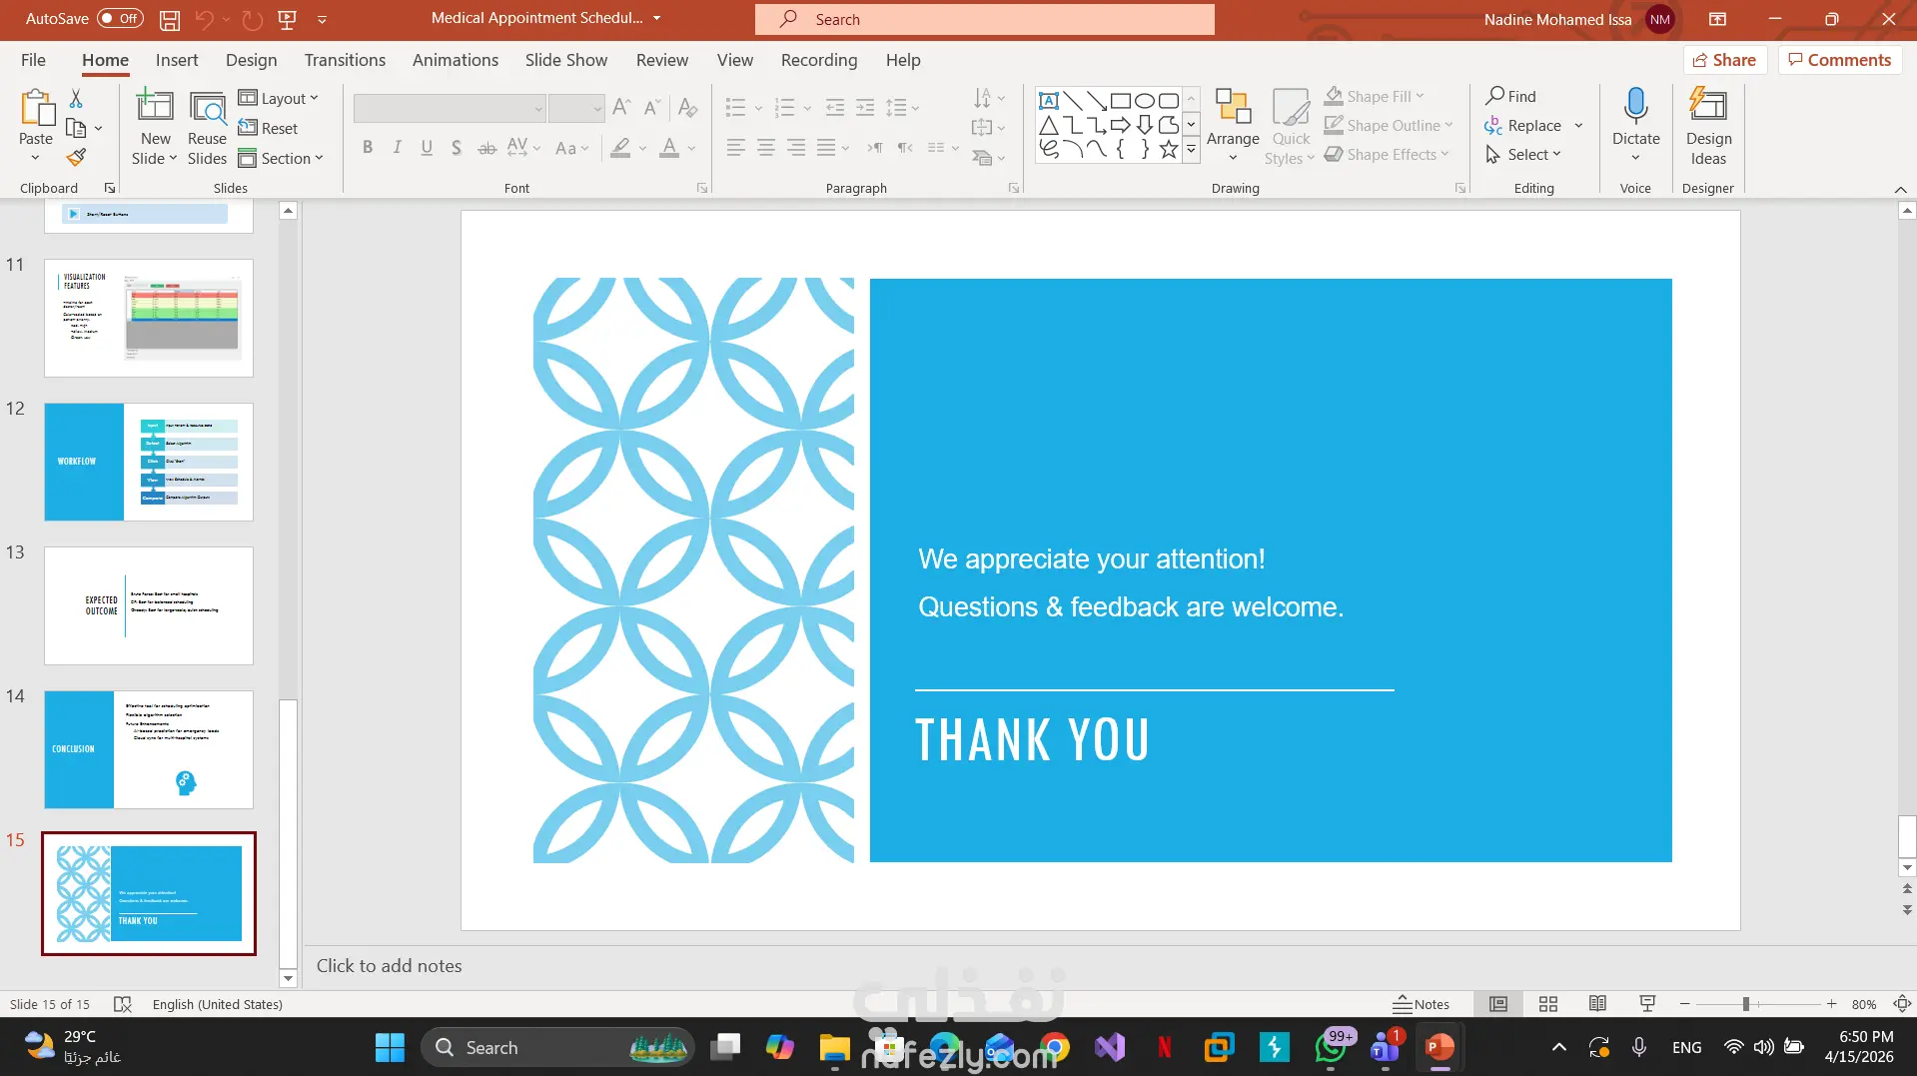Toggle justified text alignment
The image size is (1917, 1076).
pos(826,148)
